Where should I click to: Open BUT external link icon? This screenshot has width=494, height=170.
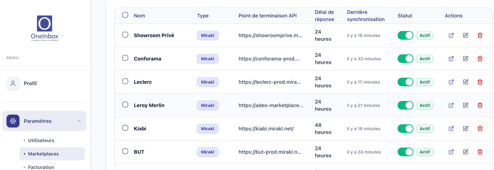pos(451,152)
